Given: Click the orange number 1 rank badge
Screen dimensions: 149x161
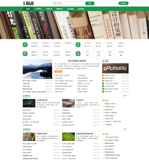Looking at the screenshot, I should [103, 75].
